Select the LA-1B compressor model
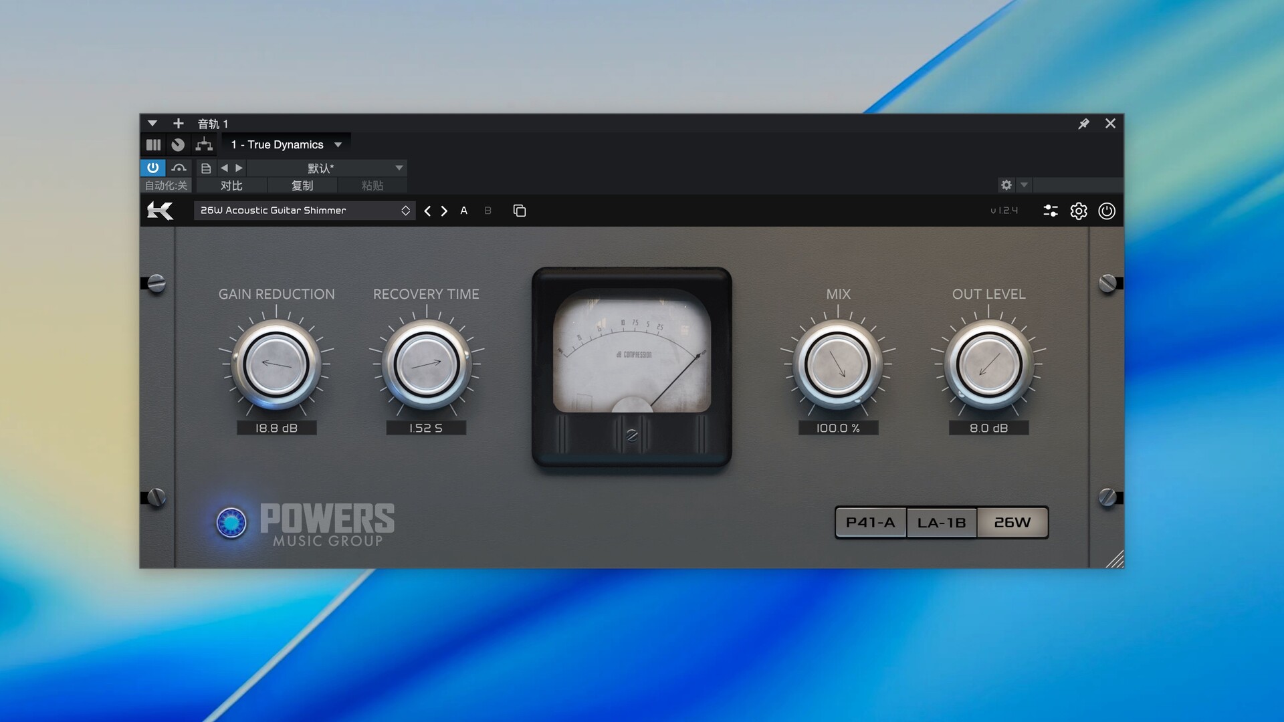Image resolution: width=1284 pixels, height=722 pixels. (x=942, y=523)
